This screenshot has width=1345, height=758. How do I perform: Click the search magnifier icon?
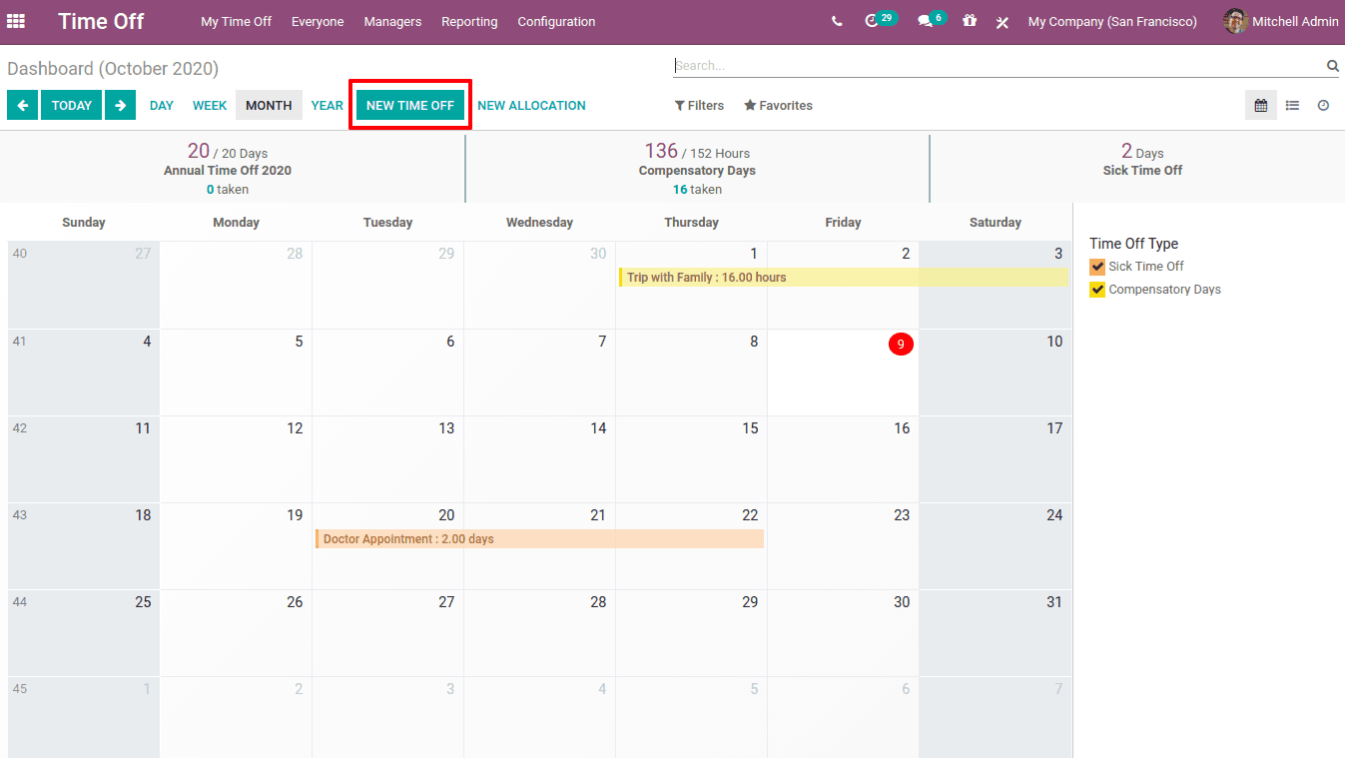pos(1332,66)
